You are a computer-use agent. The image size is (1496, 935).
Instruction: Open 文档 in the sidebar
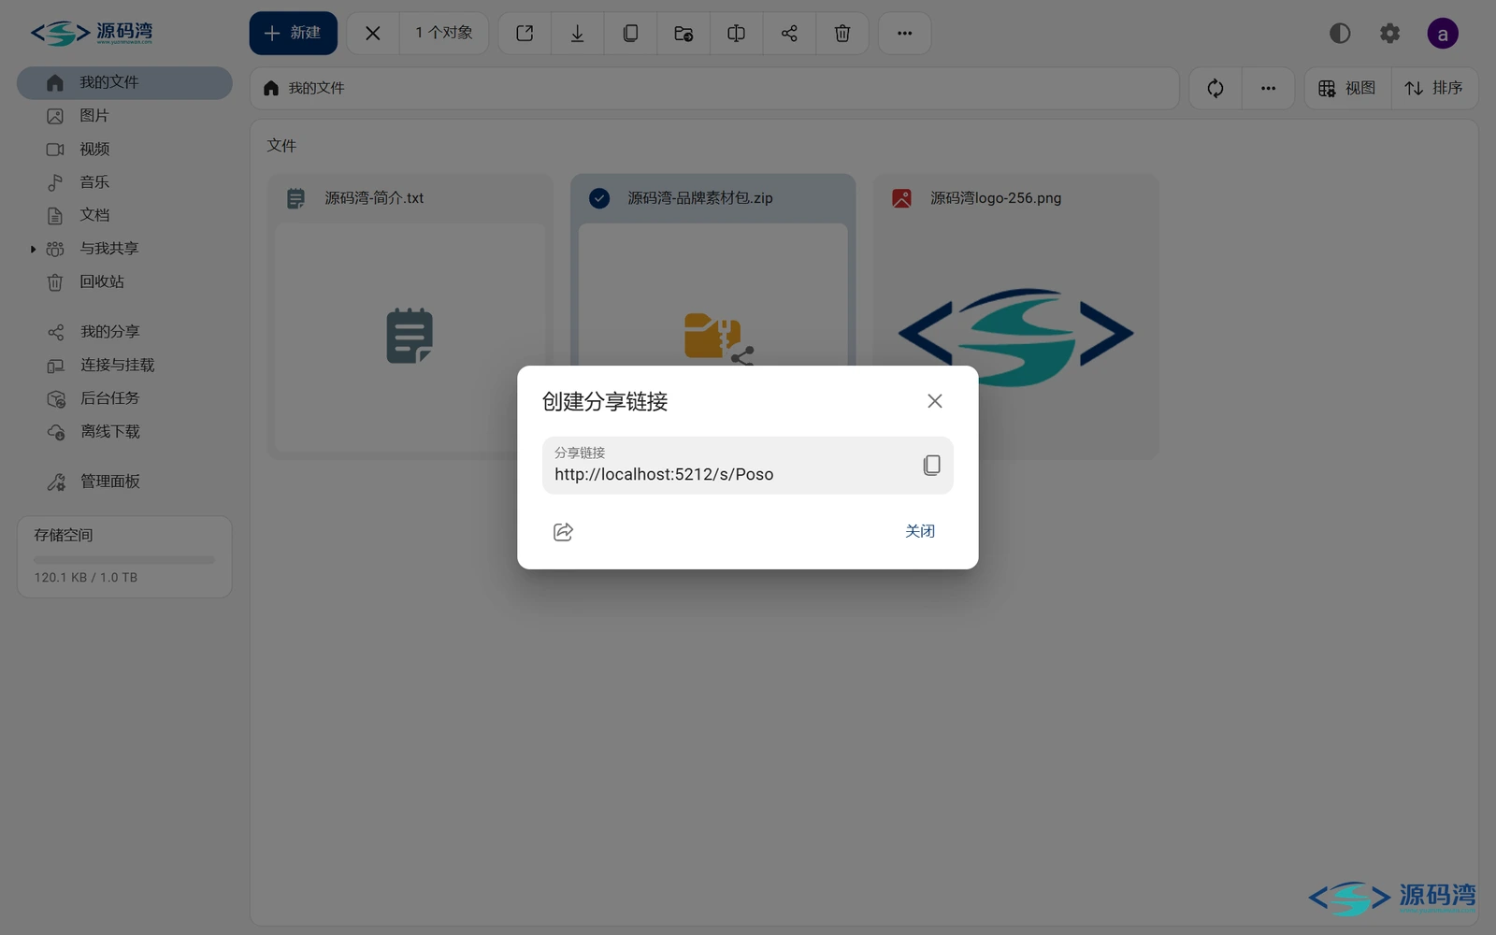(124, 215)
